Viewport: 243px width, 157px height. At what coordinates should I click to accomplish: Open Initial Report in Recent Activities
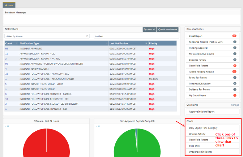click(195, 36)
